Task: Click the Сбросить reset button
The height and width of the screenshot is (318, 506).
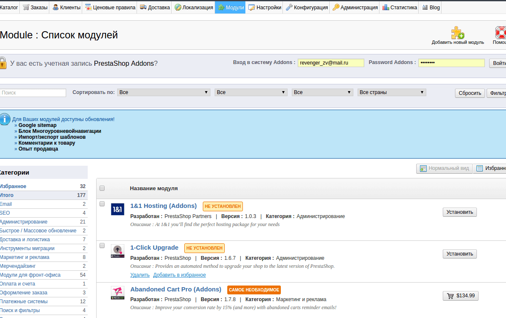Action: 470,93
